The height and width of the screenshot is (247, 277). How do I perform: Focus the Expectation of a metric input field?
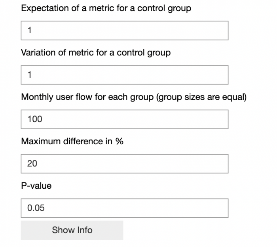(124, 31)
